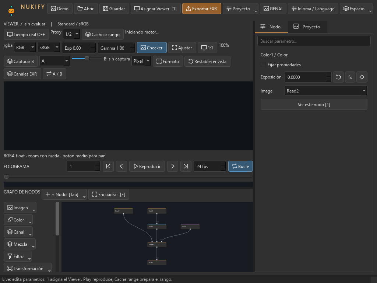Open the Formato option

pyautogui.click(x=168, y=62)
